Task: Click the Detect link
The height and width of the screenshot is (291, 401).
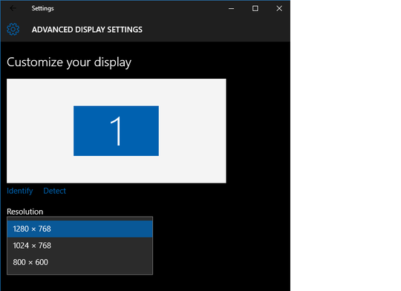Action: click(x=54, y=191)
